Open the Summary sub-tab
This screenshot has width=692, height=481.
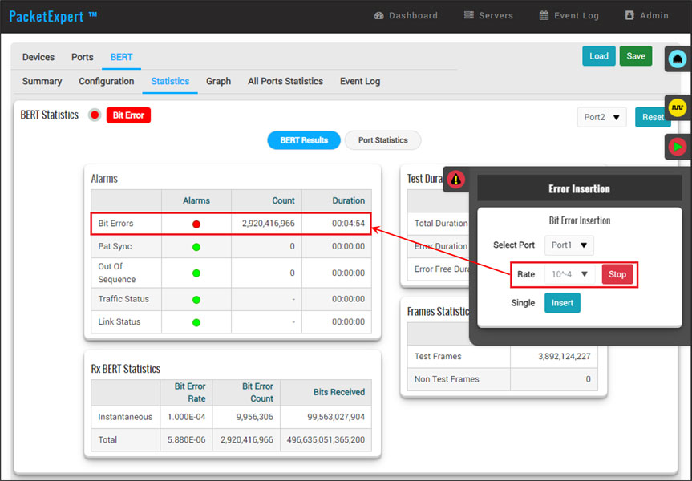(x=42, y=81)
